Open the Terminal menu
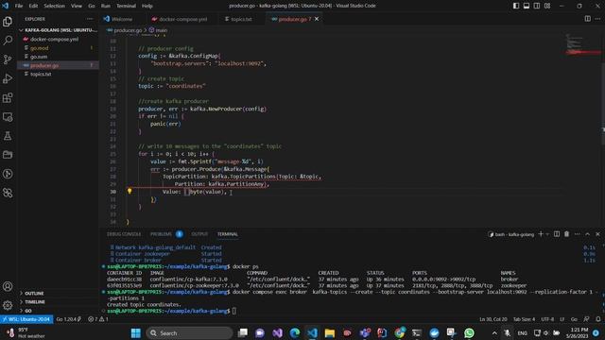605x340 pixels. 126,6
